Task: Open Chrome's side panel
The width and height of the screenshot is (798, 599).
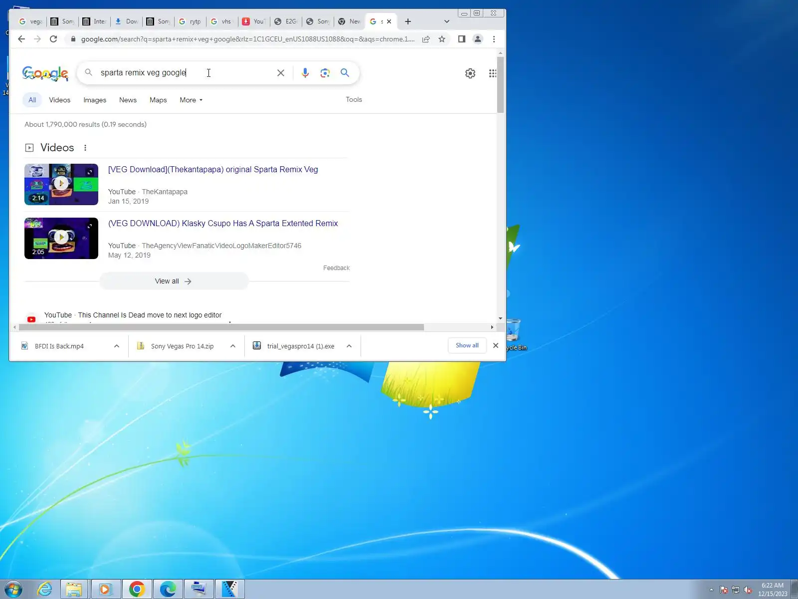Action: click(462, 39)
